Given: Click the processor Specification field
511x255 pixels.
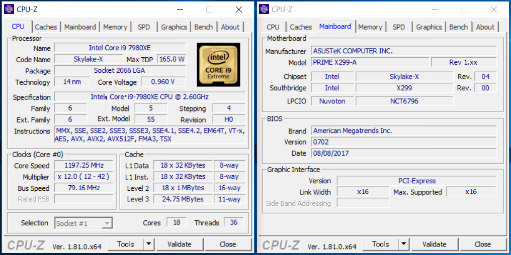Looking at the screenshot, I should point(149,97).
